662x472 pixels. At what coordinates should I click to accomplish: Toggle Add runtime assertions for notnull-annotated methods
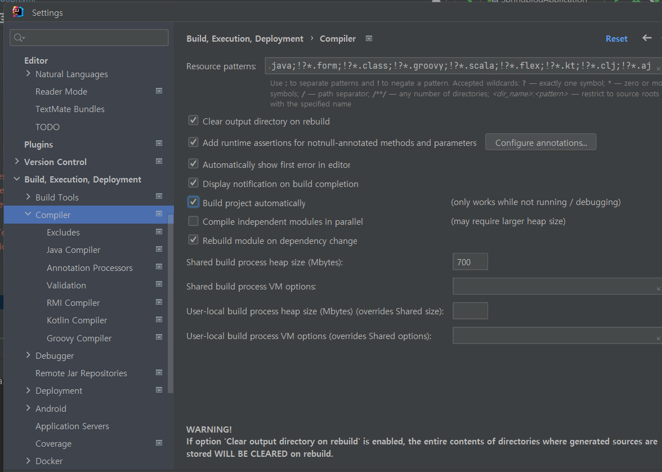[x=193, y=142]
